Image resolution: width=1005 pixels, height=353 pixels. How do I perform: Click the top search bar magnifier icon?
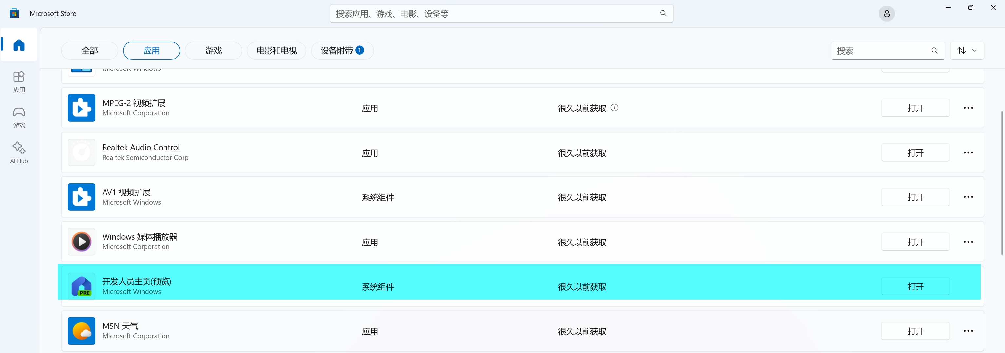point(663,14)
